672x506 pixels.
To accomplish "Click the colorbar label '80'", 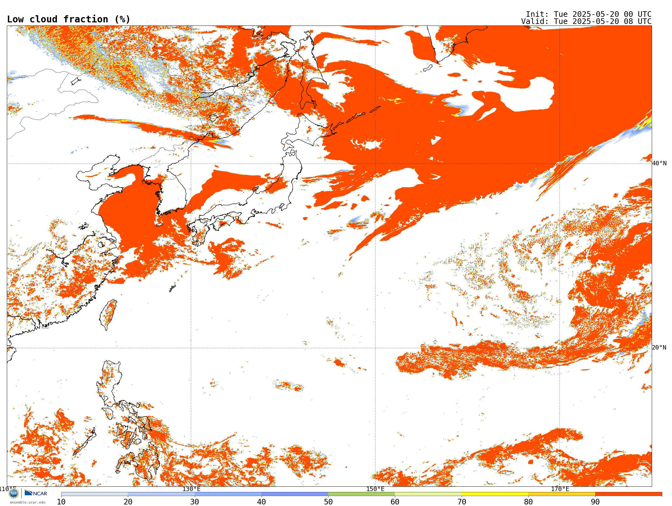I will click(x=528, y=502).
